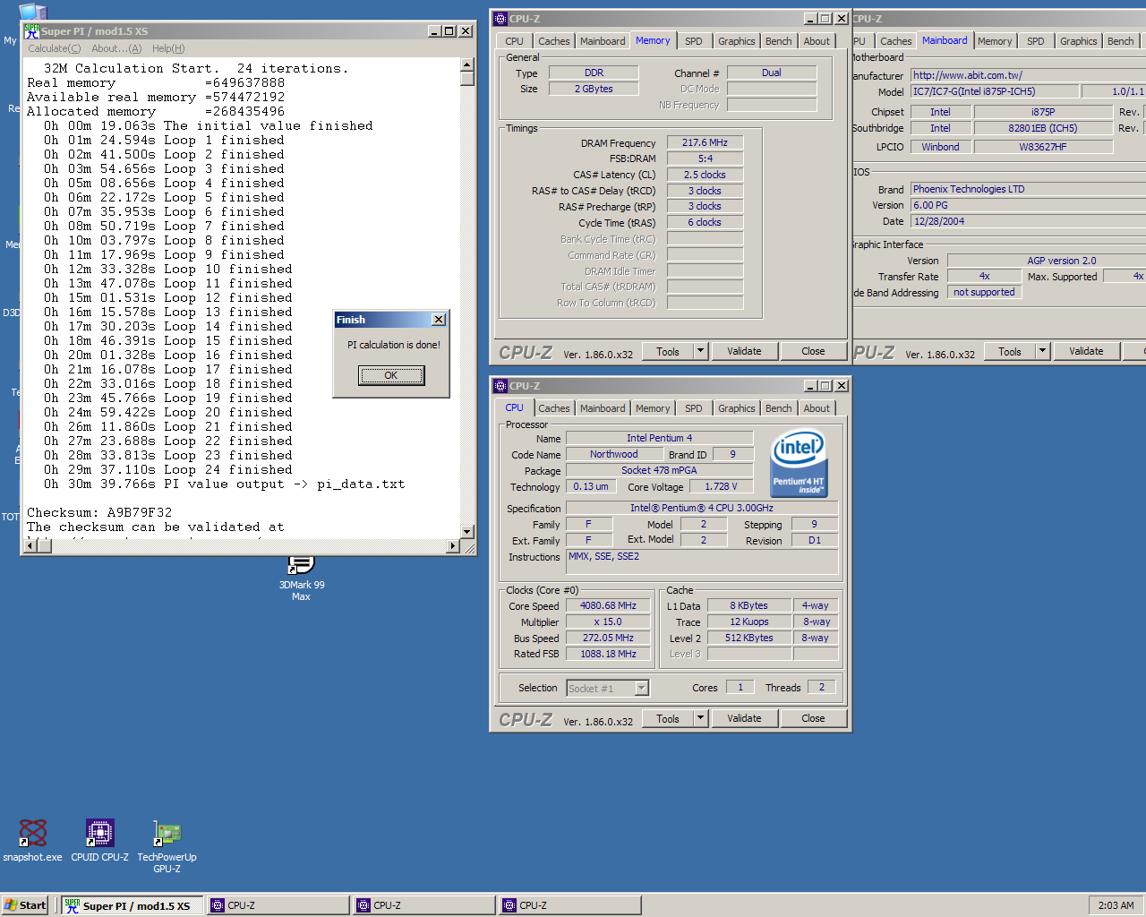Viewport: 1146px width, 917px height.
Task: Open Memory tab in Mainboard CPU-Z window
Action: pos(995,41)
